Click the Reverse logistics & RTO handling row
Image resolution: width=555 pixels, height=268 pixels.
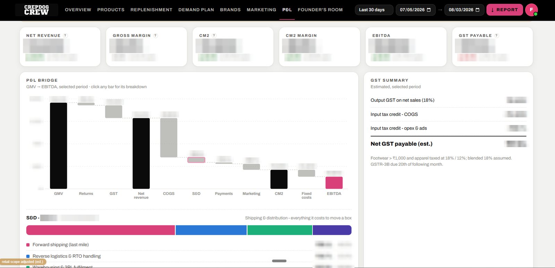click(189, 256)
